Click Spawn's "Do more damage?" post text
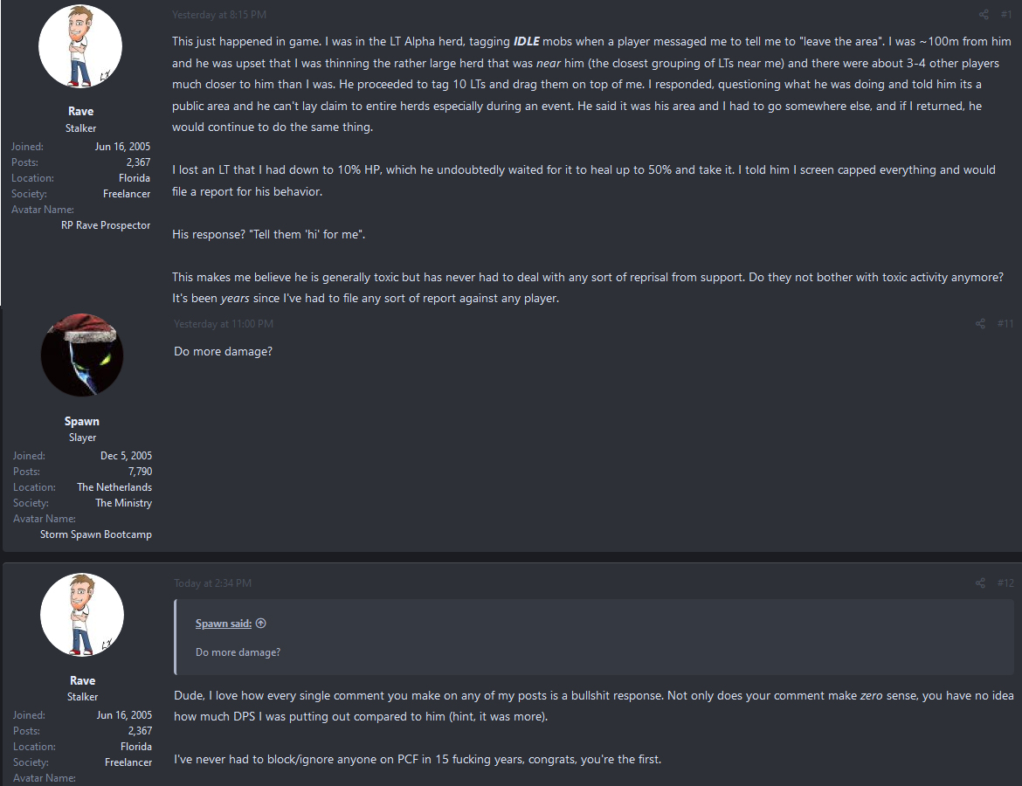This screenshot has width=1022, height=786. (224, 352)
